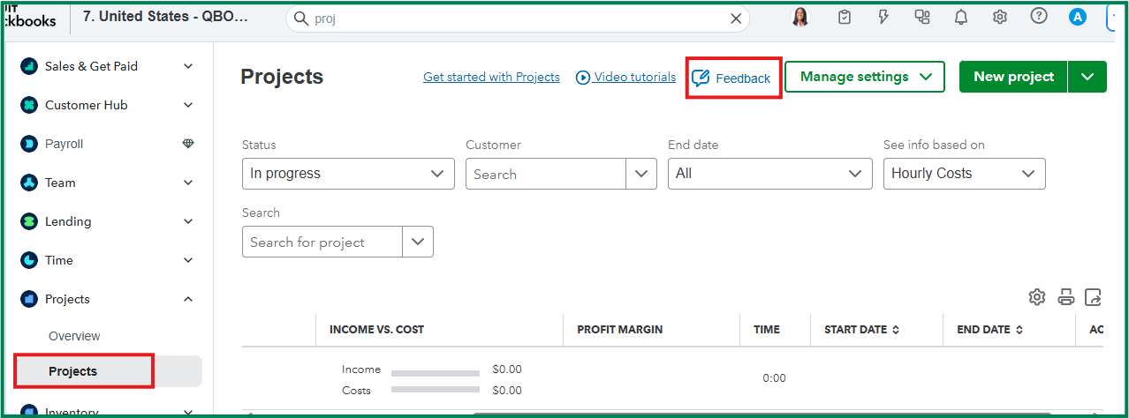Open the New project arrow dropdown
This screenshot has width=1129, height=418.
tap(1087, 77)
